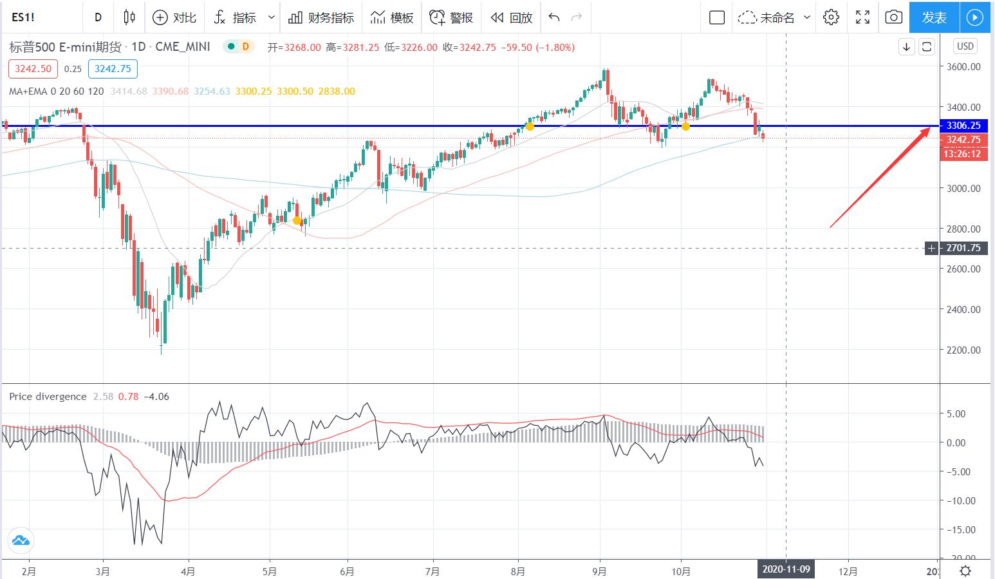Open chart settings gear
Screen dimensions: 995x579
(x=831, y=17)
